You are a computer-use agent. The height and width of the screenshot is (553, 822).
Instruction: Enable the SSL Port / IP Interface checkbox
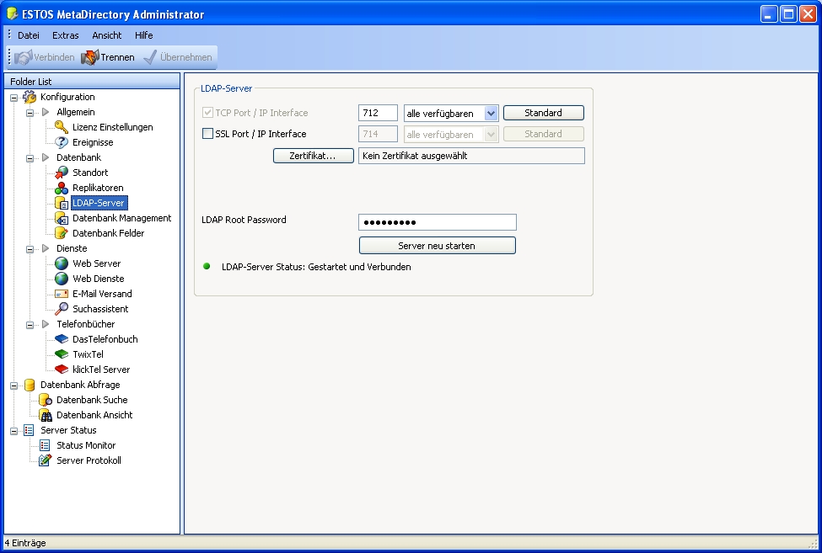click(x=207, y=134)
